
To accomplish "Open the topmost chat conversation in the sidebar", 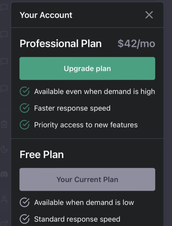I will coord(4,7).
